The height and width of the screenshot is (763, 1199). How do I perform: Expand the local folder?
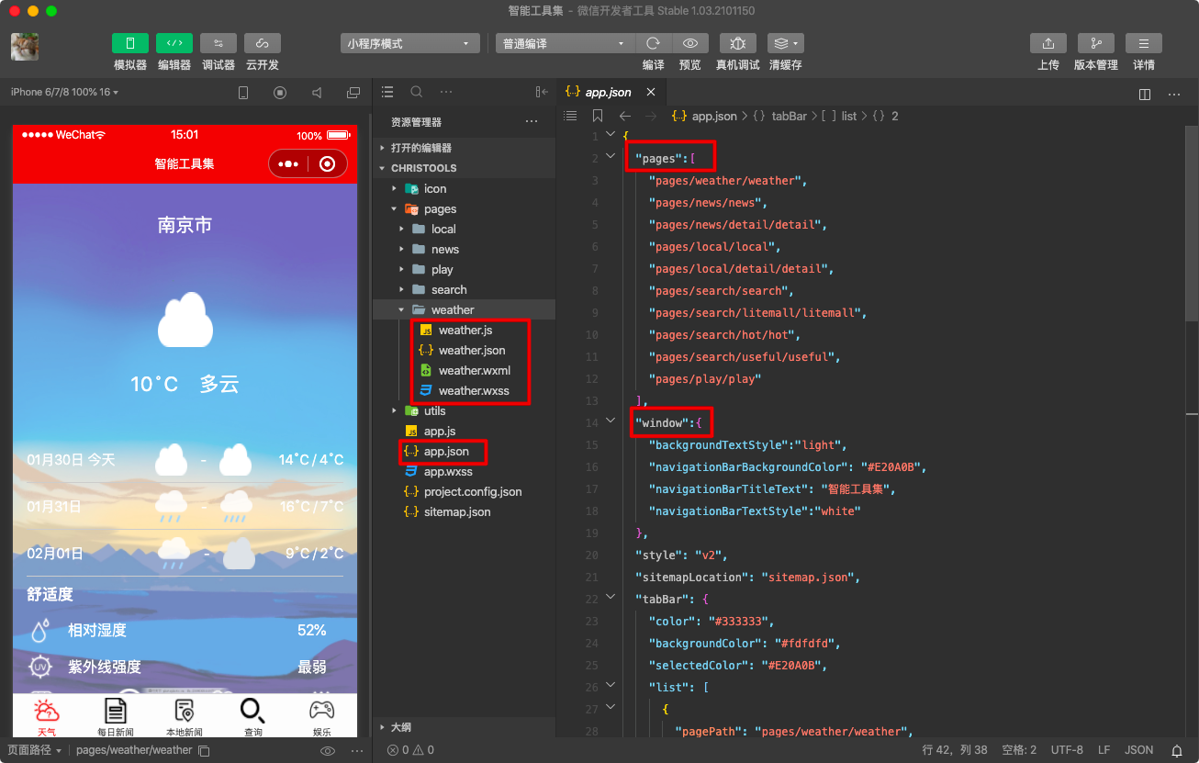[x=464, y=229]
